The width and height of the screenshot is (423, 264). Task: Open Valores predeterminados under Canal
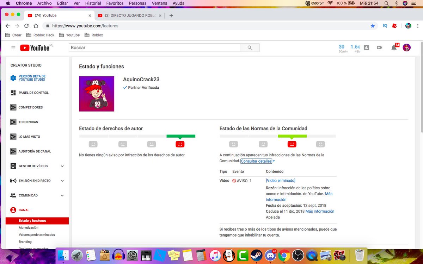click(x=37, y=235)
